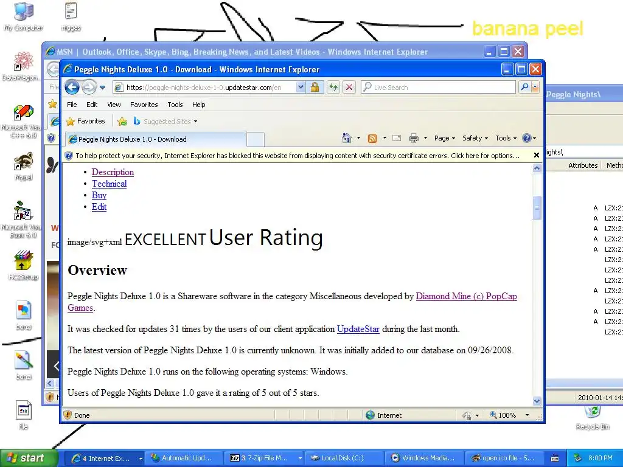Follow the Technical link
Image resolution: width=623 pixels, height=467 pixels.
[110, 184]
